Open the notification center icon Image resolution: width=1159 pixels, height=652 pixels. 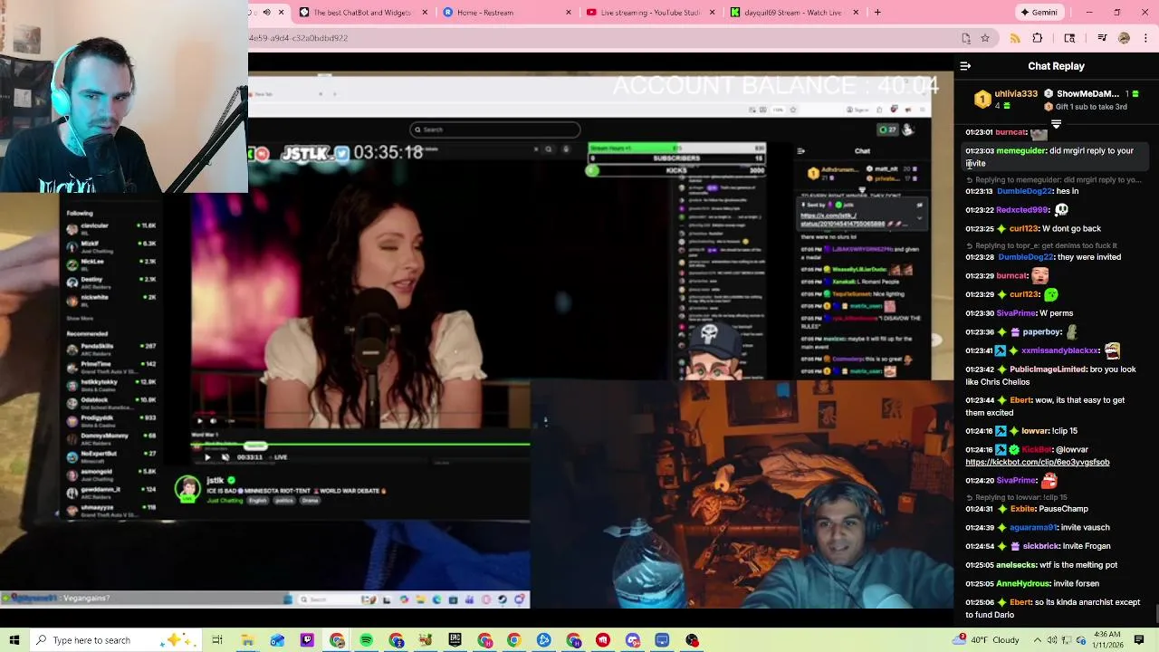pos(1140,640)
